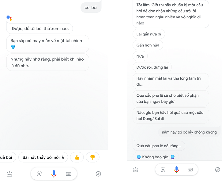Tap the microphone icon in left screen
This screenshot has height=183, width=222.
click(x=54, y=174)
